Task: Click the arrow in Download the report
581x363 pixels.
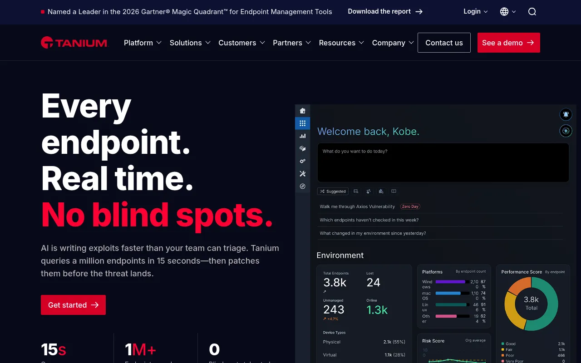Action: click(419, 12)
